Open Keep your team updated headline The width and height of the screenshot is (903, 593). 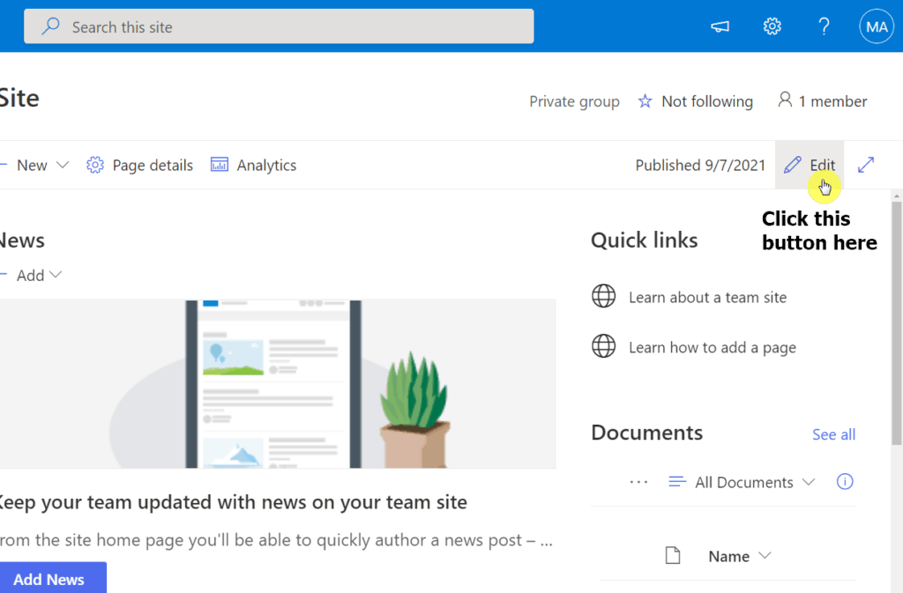[233, 502]
